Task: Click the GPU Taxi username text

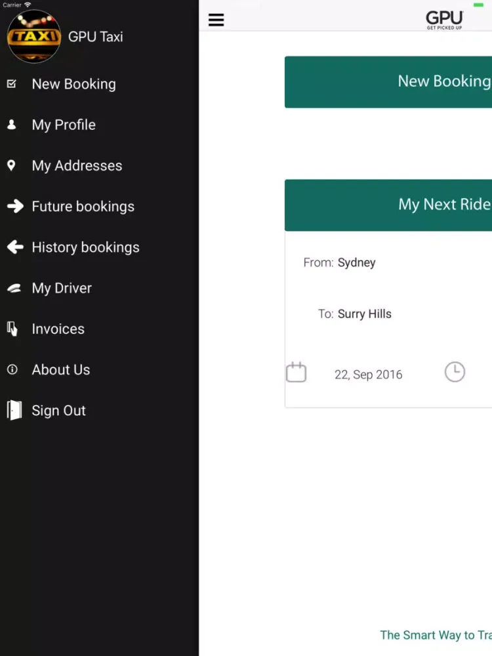Action: pos(95,37)
